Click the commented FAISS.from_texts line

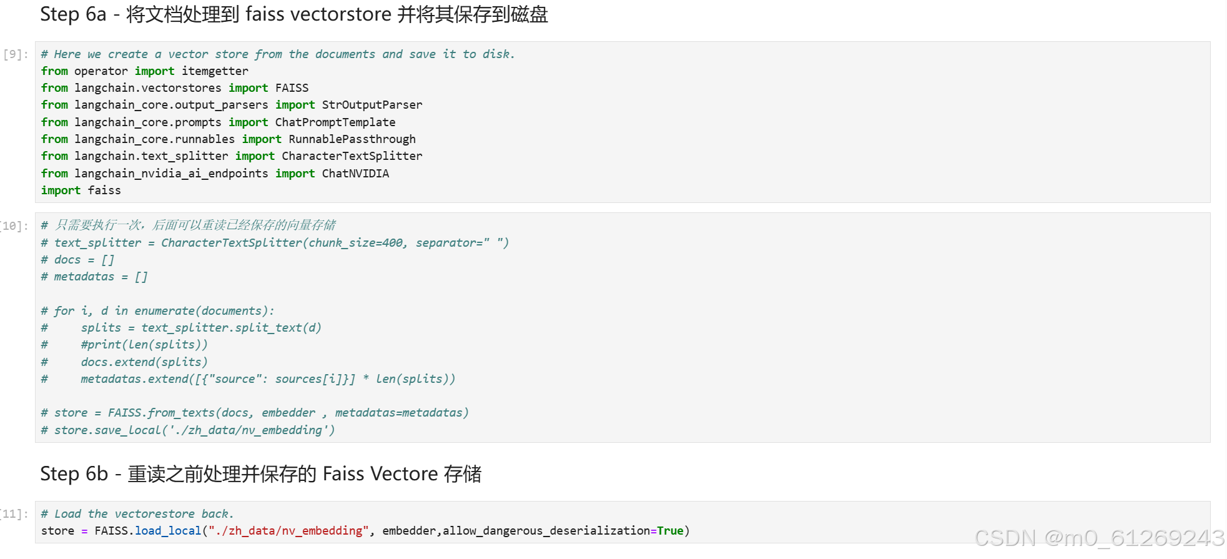(255, 413)
